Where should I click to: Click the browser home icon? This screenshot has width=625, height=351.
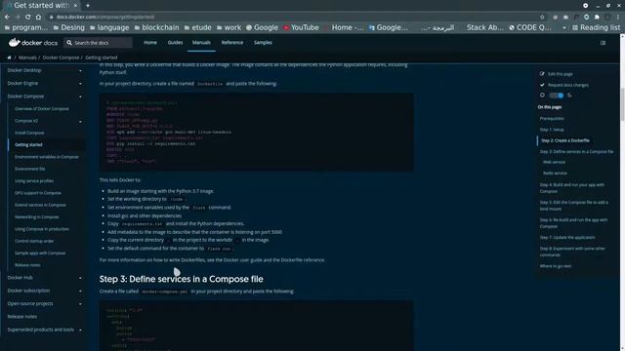coord(38,18)
